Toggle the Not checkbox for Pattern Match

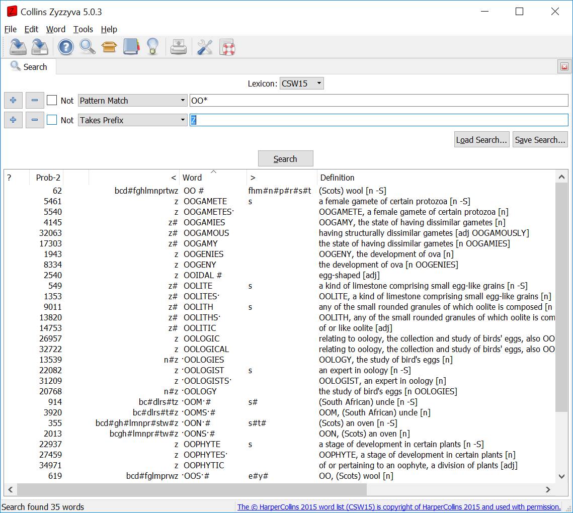[52, 101]
